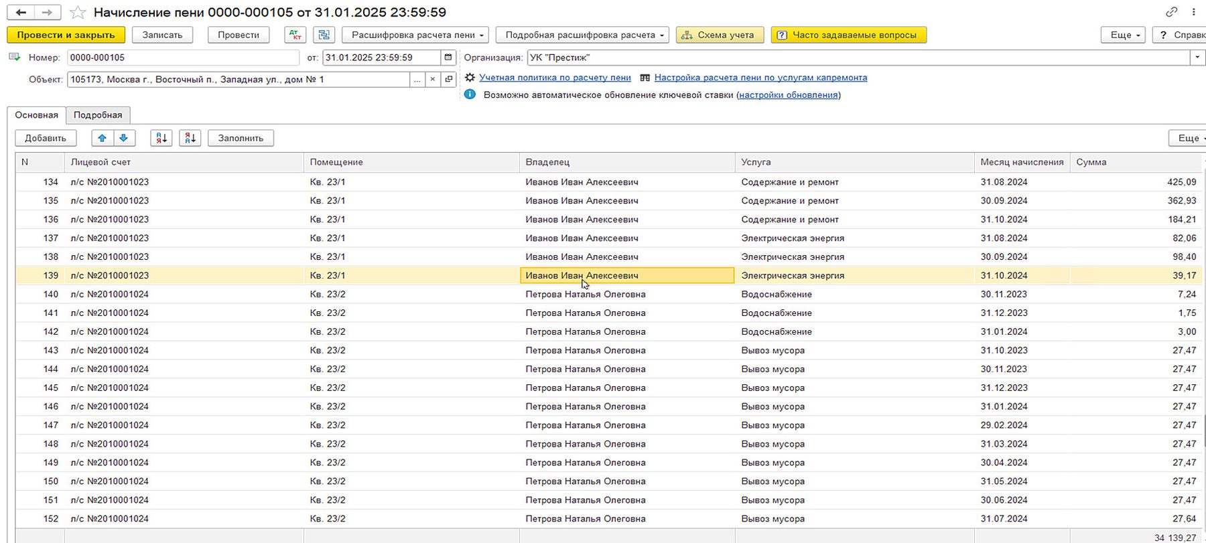This screenshot has width=1206, height=543.
Task: Click Содержание и ремонт in row 134
Action: pyautogui.click(x=790, y=182)
